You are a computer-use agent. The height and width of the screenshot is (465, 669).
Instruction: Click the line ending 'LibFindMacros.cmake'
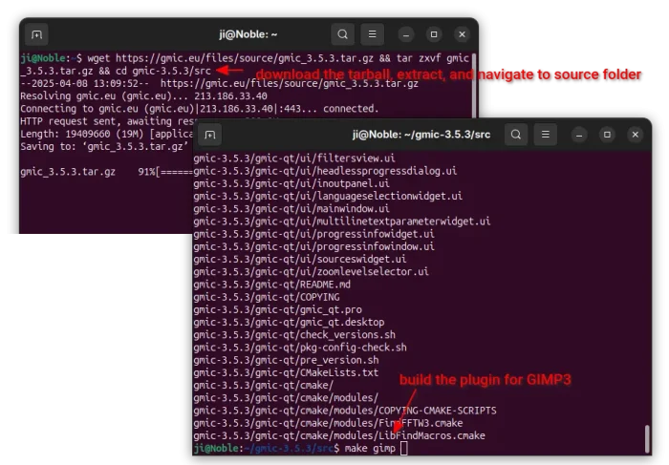coord(339,435)
